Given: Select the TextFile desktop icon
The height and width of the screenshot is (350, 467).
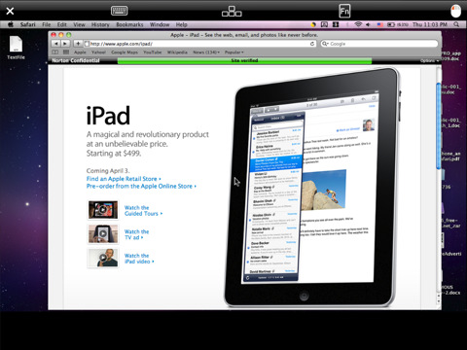Looking at the screenshot, I should click(16, 48).
